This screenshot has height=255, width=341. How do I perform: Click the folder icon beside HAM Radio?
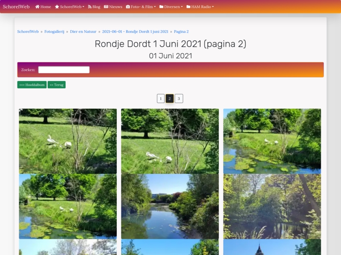coord(188,7)
